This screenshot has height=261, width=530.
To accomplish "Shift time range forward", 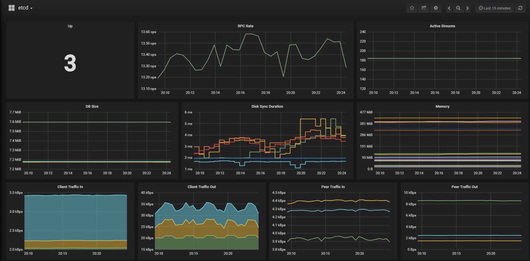I will (x=467, y=8).
